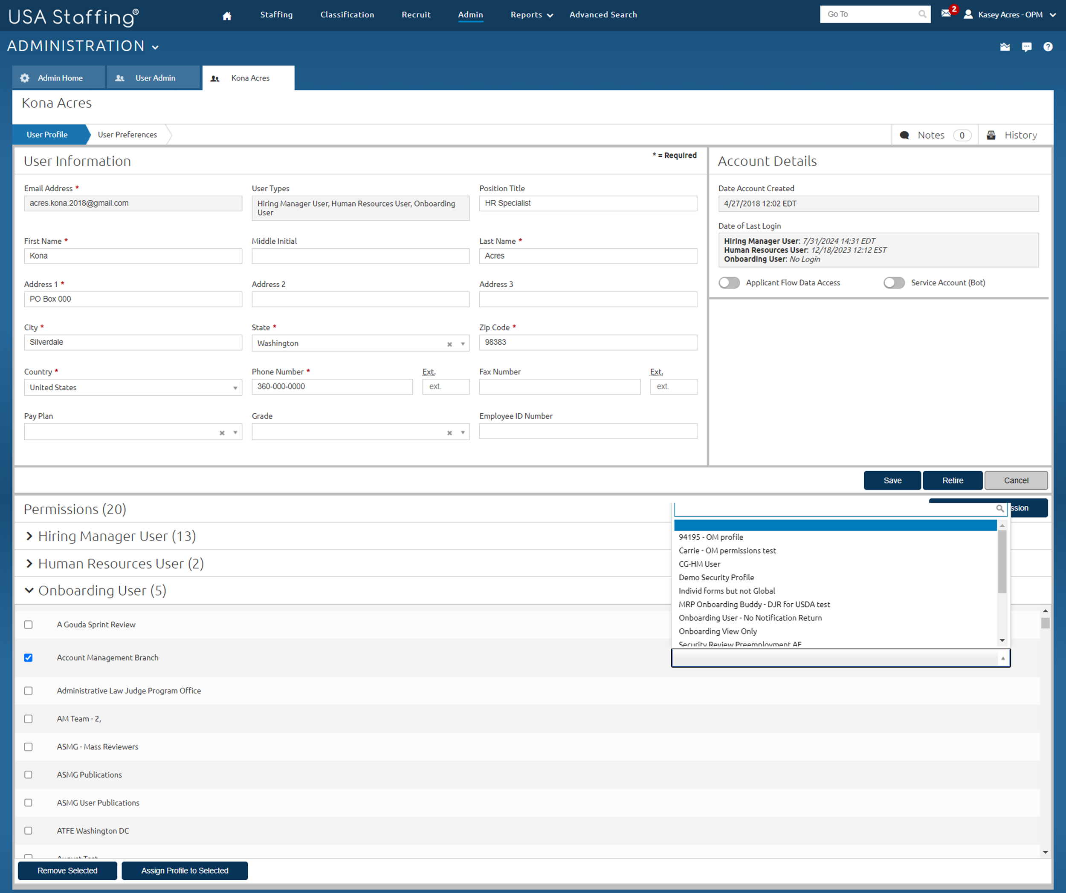Select Demo Security Profile option
This screenshot has height=893, width=1066.
tap(716, 578)
